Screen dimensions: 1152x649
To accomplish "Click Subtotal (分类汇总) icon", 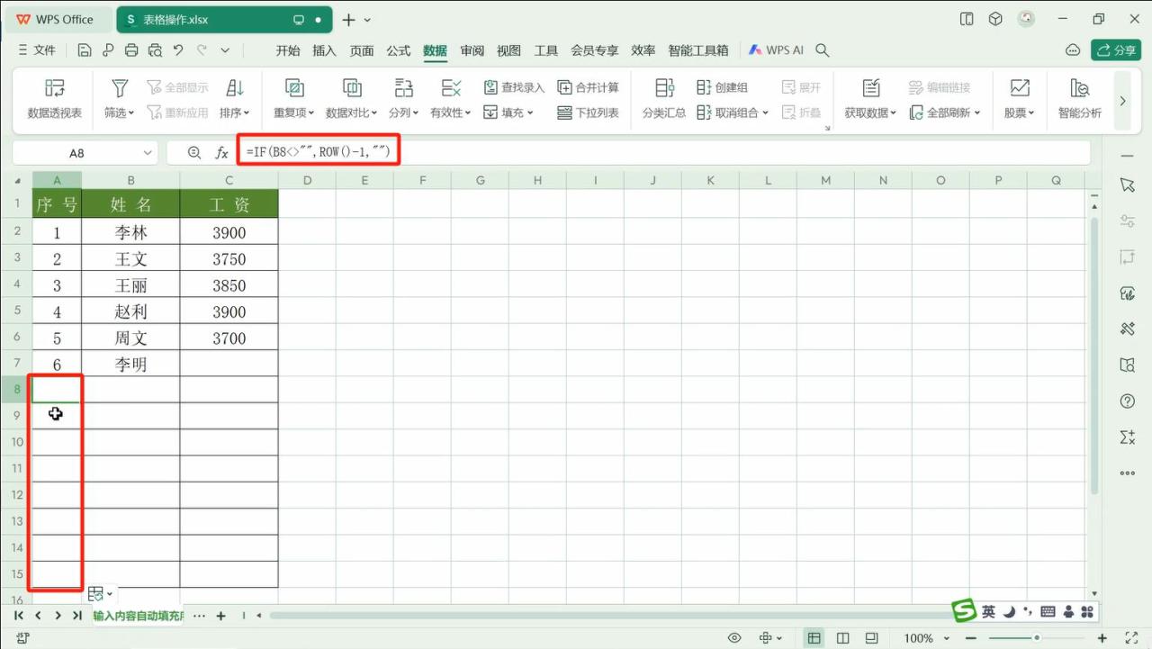I will tap(664, 88).
